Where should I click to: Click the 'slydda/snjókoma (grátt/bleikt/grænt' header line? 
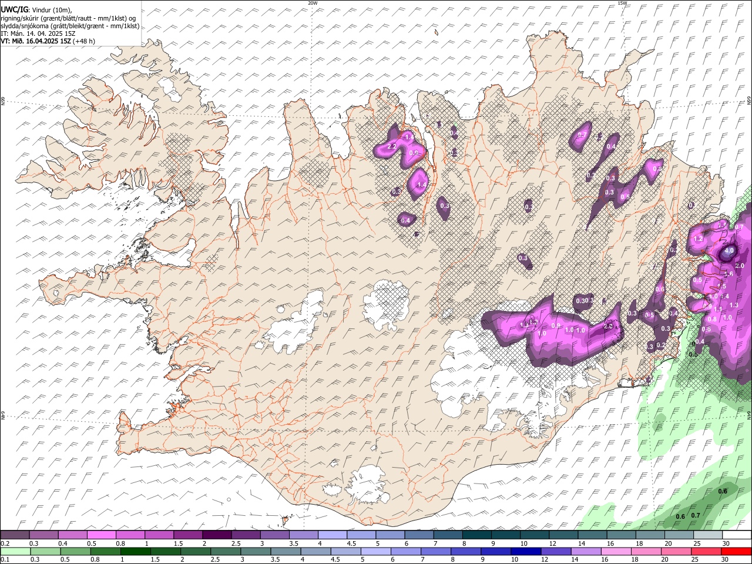pyautogui.click(x=70, y=26)
